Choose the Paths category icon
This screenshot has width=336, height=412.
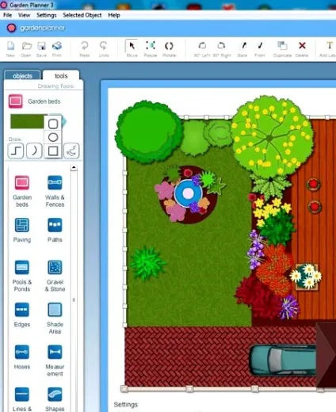pos(55,225)
